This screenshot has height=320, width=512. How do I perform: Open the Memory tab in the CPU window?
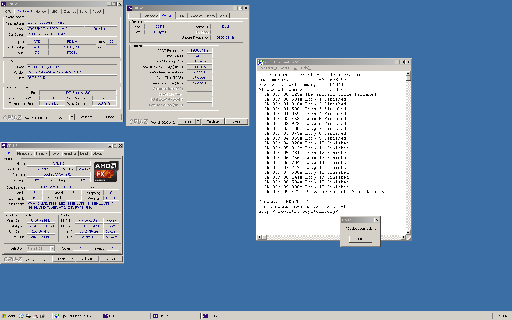pos(42,153)
